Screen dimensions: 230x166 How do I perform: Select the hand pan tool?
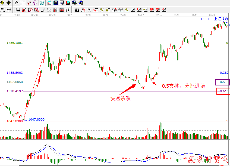16,2
